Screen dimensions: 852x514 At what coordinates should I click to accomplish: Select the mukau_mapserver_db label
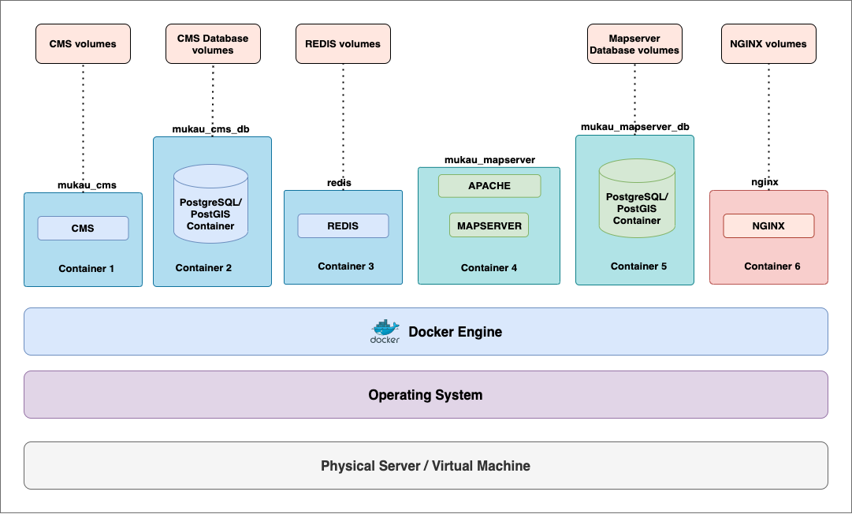pos(634,127)
